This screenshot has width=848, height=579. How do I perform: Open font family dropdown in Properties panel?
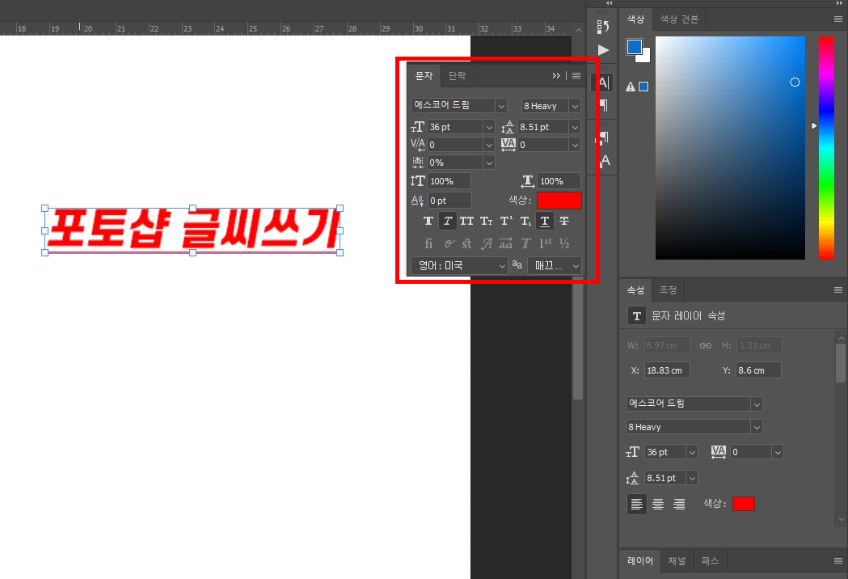(x=757, y=404)
